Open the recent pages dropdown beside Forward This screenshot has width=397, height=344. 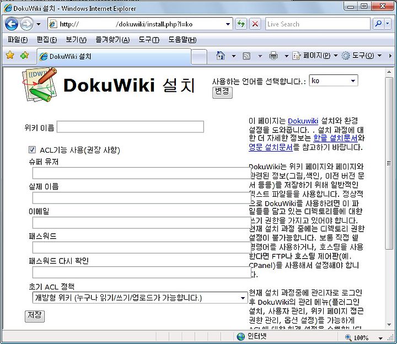click(x=39, y=24)
